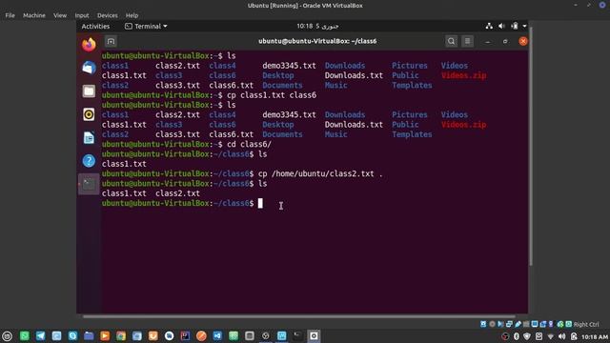Click the Right Ctrl host key indicator
The height and width of the screenshot is (343, 610).
586,324
